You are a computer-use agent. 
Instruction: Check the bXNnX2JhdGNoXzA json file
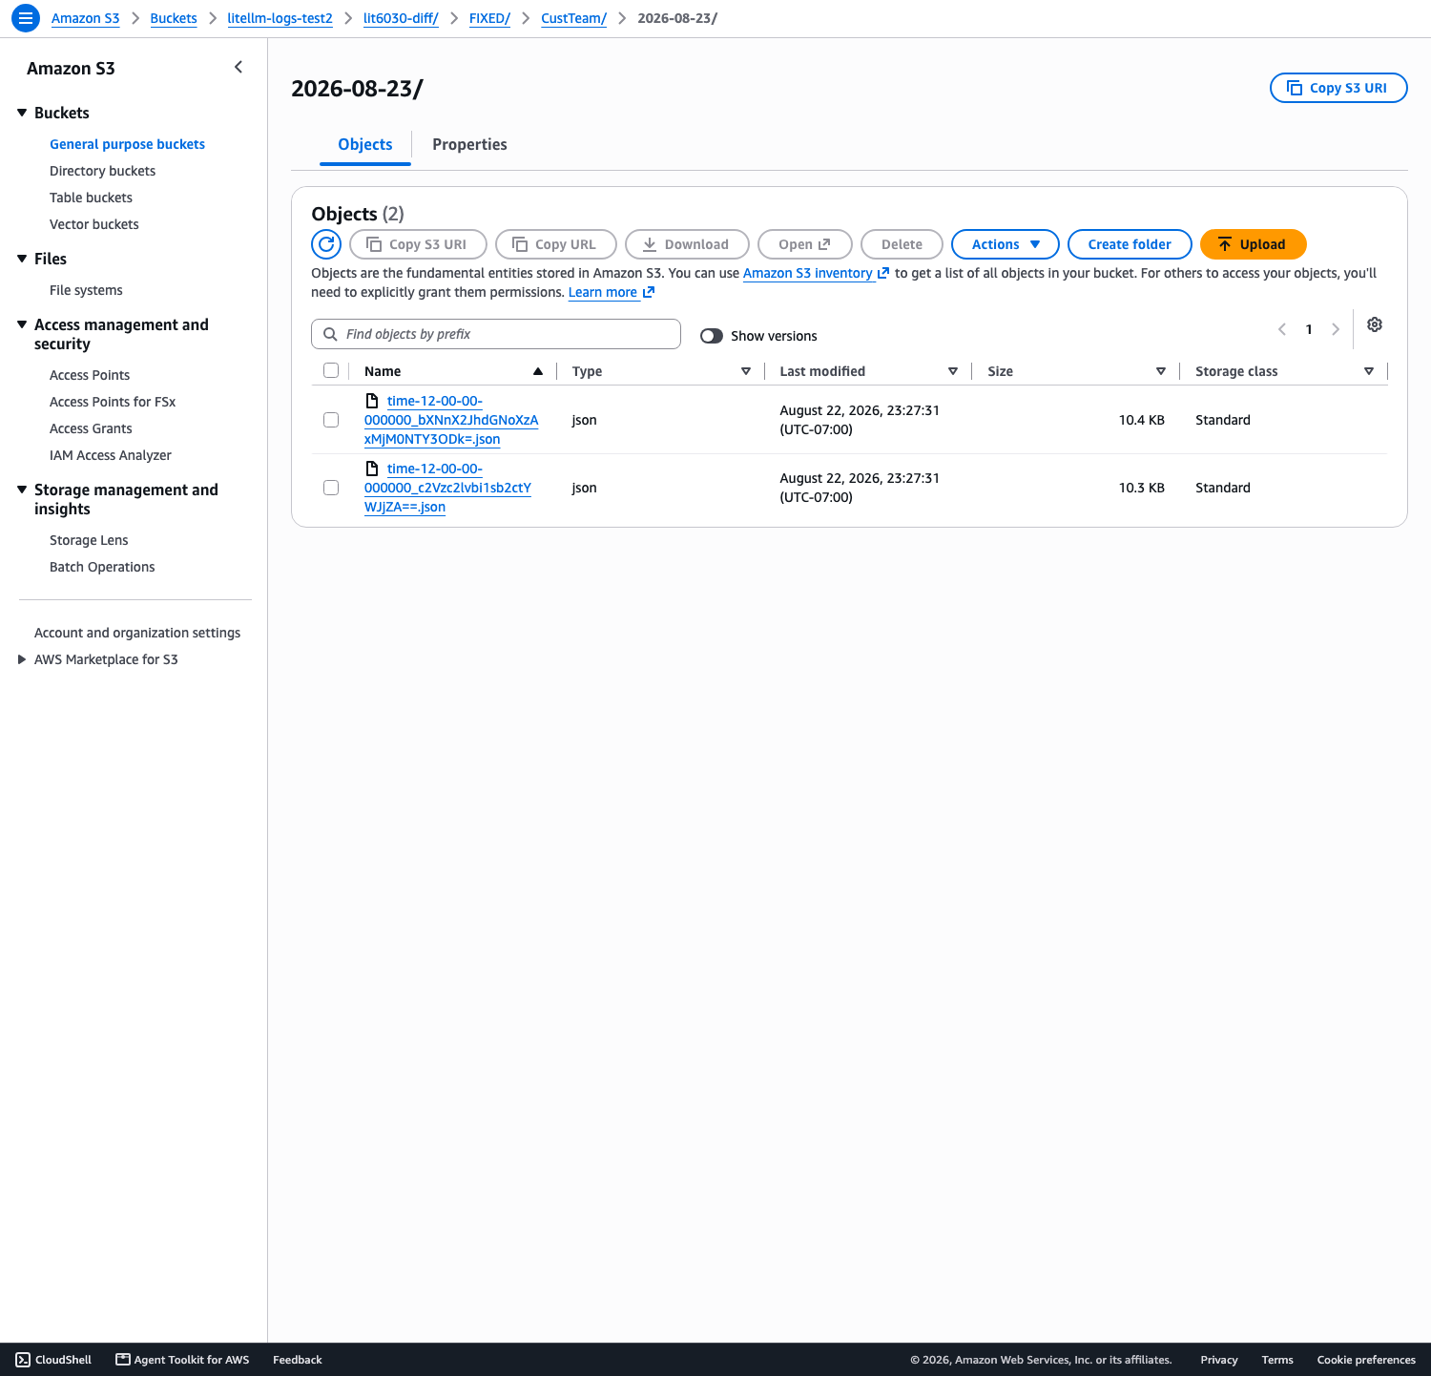pyautogui.click(x=331, y=420)
